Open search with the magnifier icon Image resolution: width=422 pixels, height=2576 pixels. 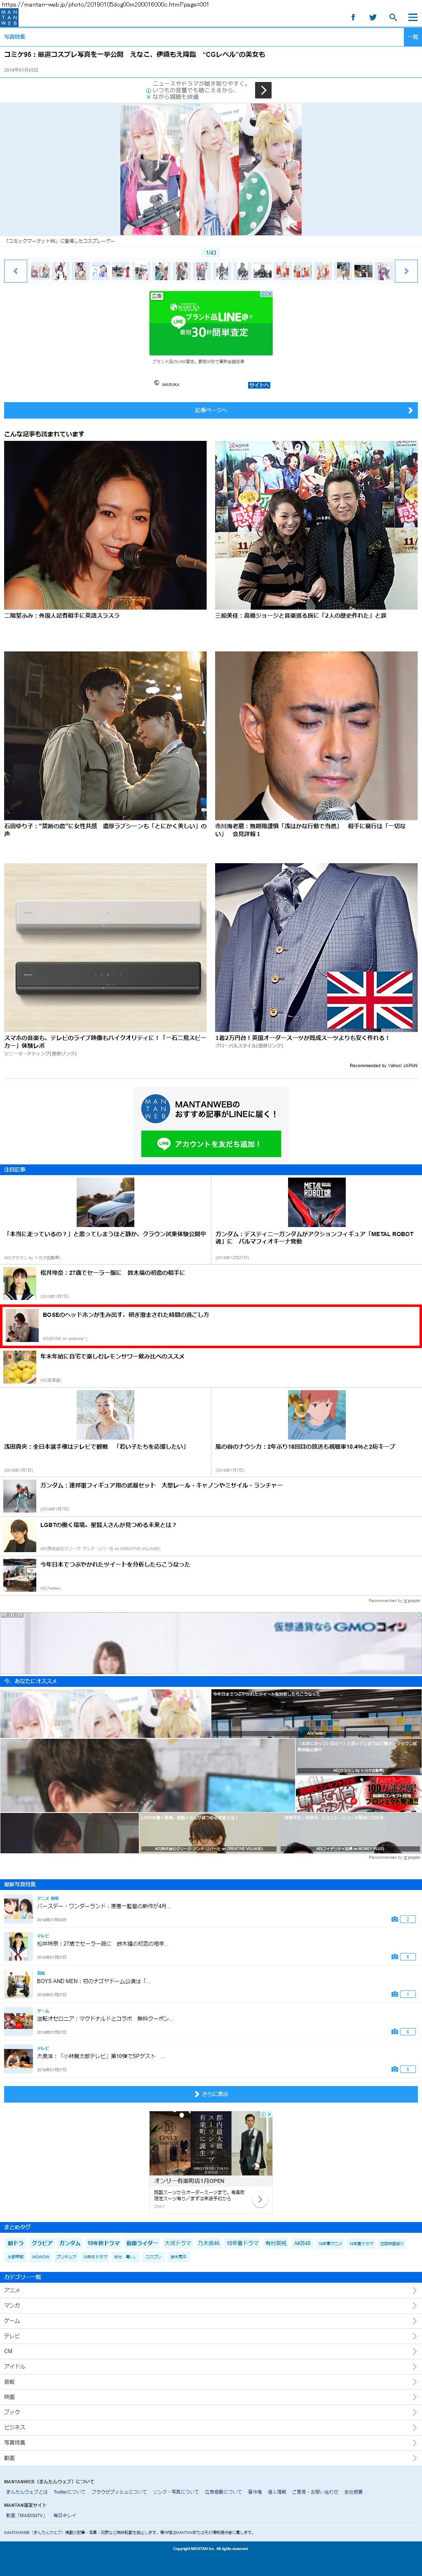tap(393, 17)
